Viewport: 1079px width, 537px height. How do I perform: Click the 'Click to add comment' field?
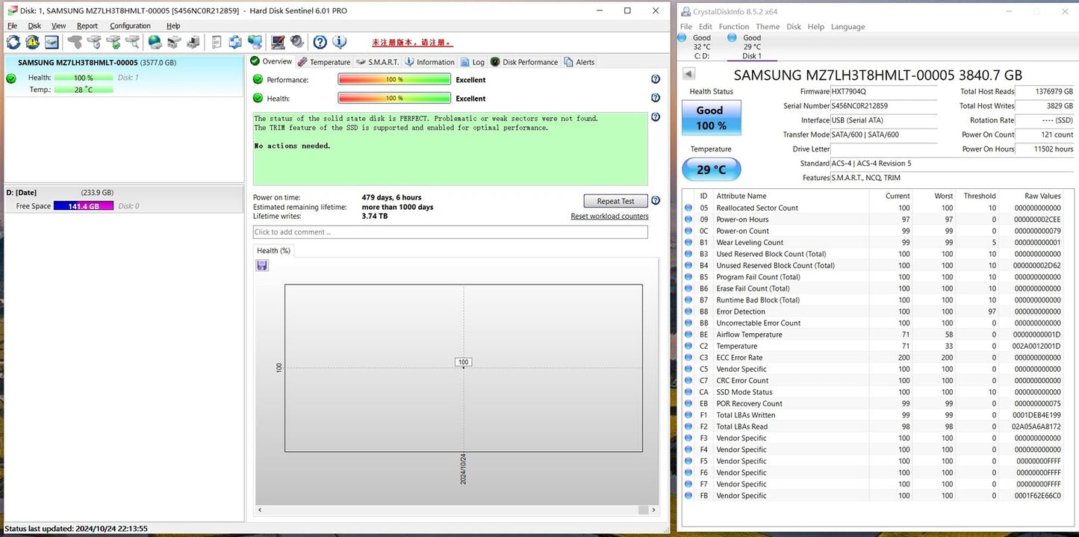click(450, 232)
